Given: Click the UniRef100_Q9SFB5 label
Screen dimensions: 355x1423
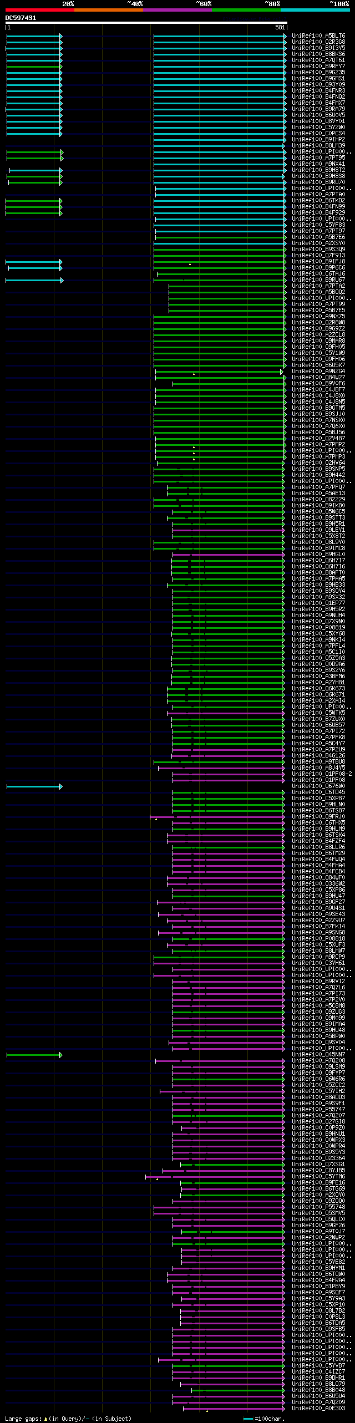Looking at the screenshot, I should point(318,1329).
